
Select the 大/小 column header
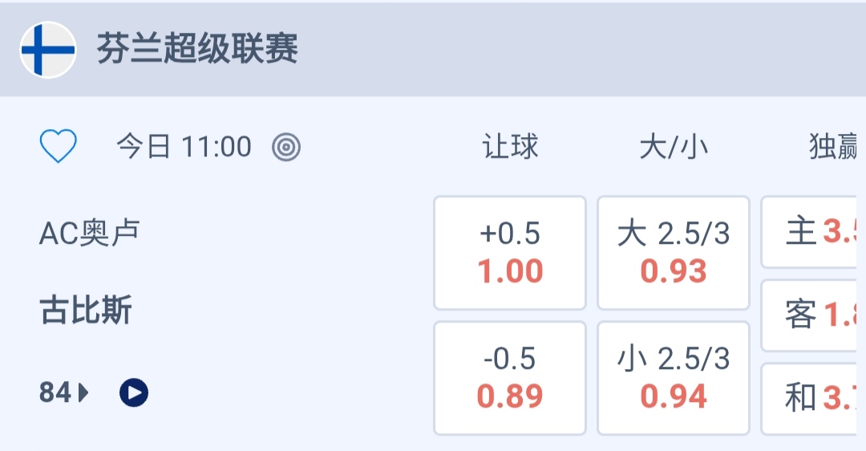674,148
